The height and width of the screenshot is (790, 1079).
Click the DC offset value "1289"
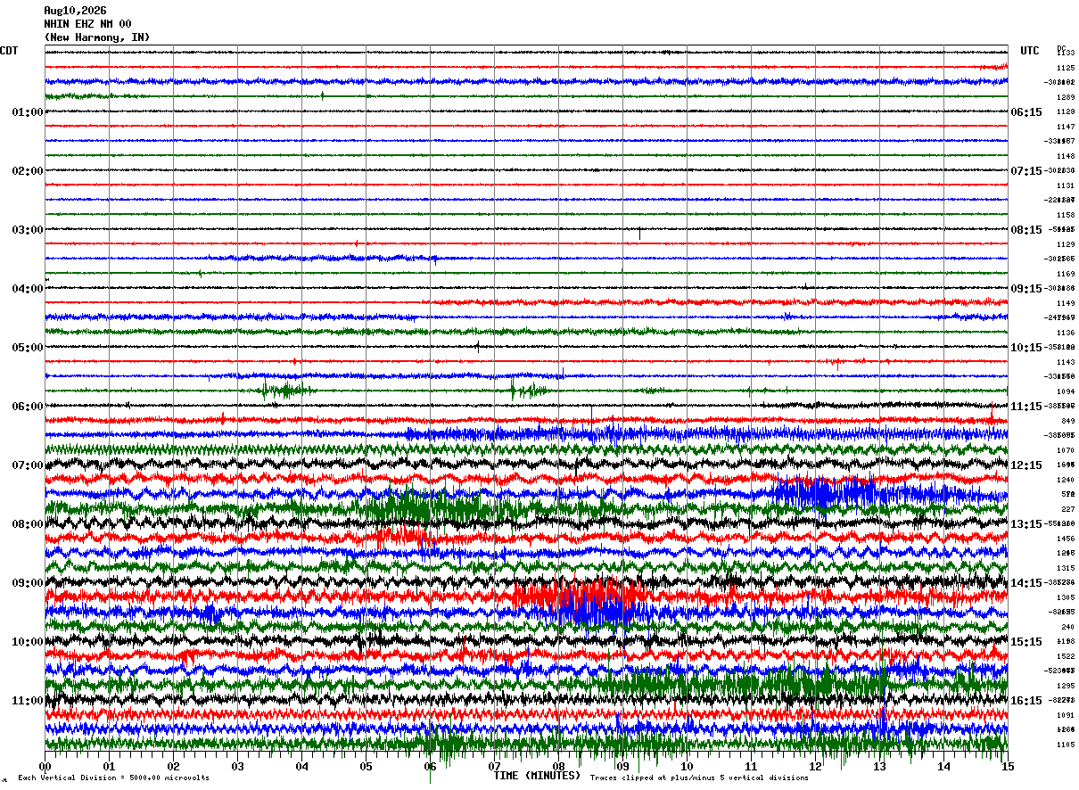coord(1066,97)
